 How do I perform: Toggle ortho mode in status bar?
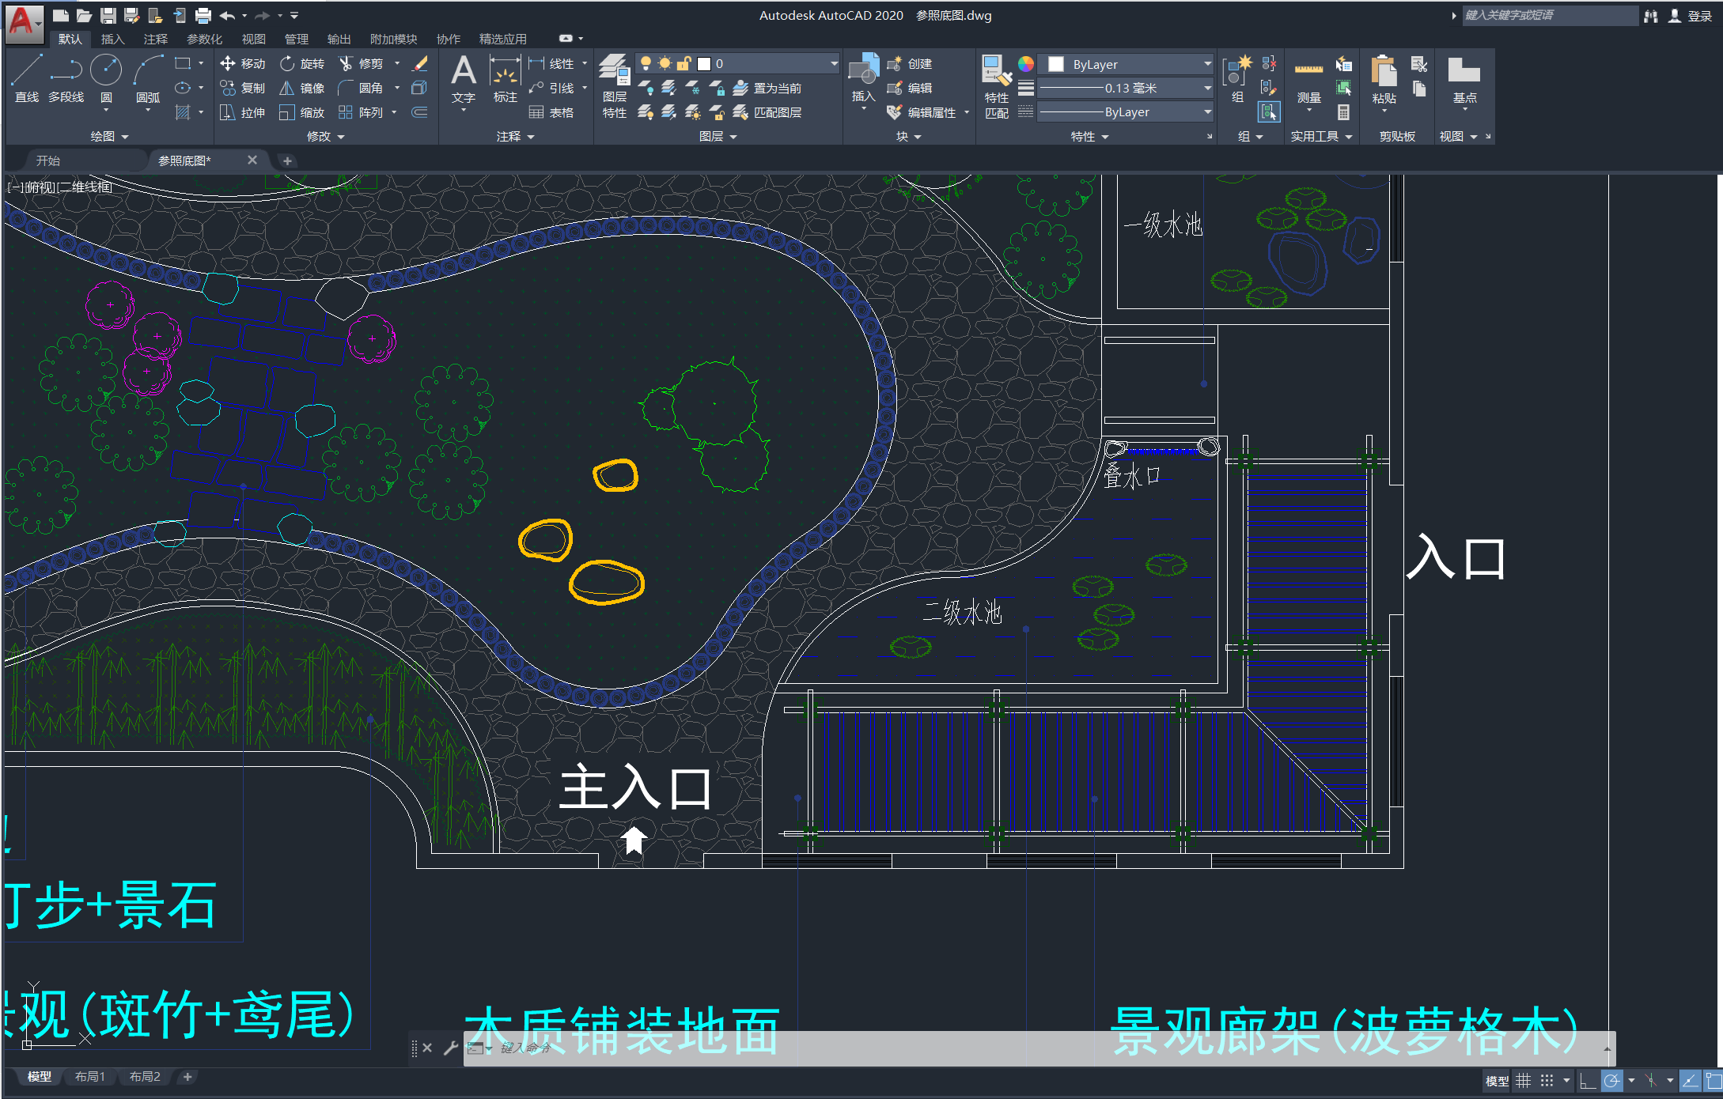click(x=1587, y=1080)
